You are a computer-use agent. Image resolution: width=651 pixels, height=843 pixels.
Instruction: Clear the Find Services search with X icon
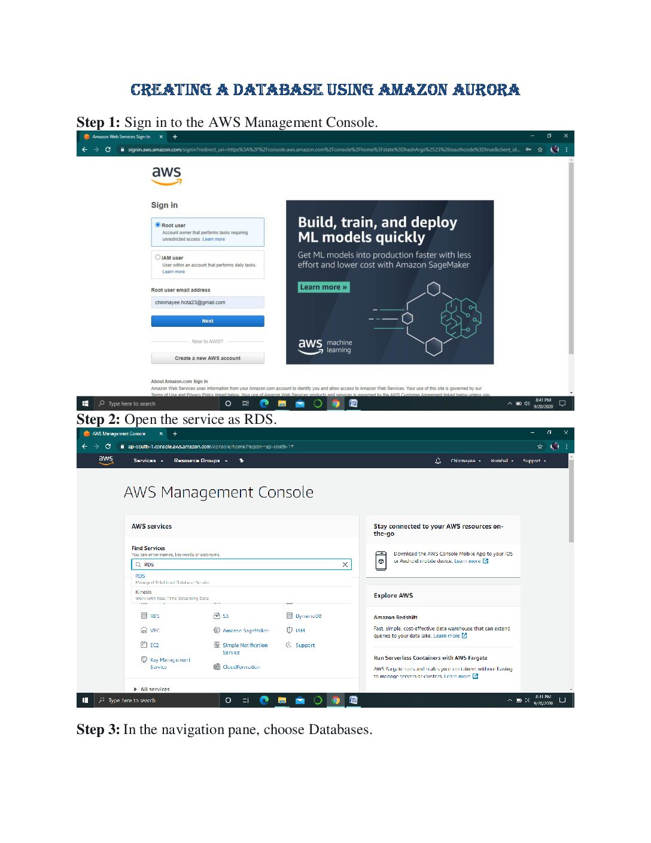(345, 565)
